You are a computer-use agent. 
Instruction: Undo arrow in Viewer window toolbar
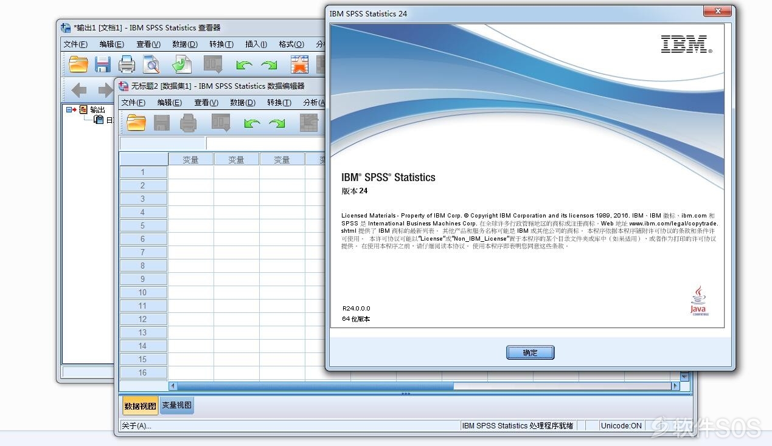[244, 64]
